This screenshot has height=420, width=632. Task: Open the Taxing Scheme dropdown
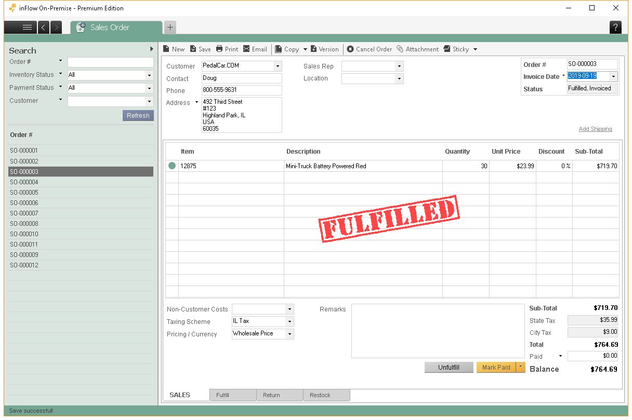[x=289, y=321]
